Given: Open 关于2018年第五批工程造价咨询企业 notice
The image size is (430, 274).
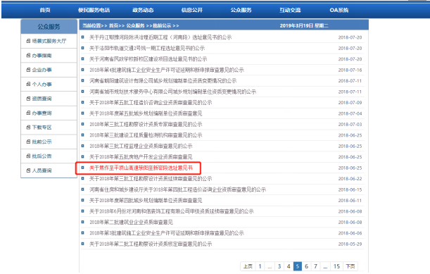Looking at the screenshot, I should pos(151,103).
